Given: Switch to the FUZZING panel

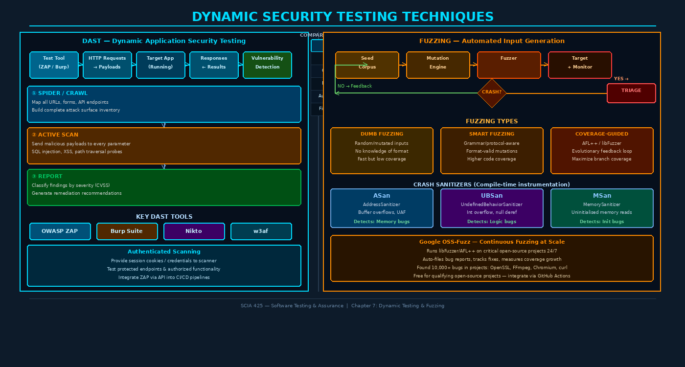Looking at the screenshot, I should 492,41.
